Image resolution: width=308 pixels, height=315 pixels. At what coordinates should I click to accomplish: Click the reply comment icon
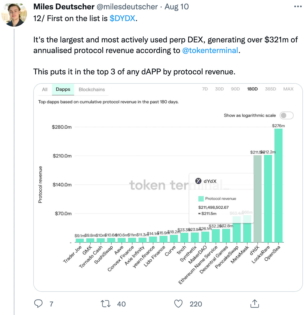pyautogui.click(x=38, y=304)
